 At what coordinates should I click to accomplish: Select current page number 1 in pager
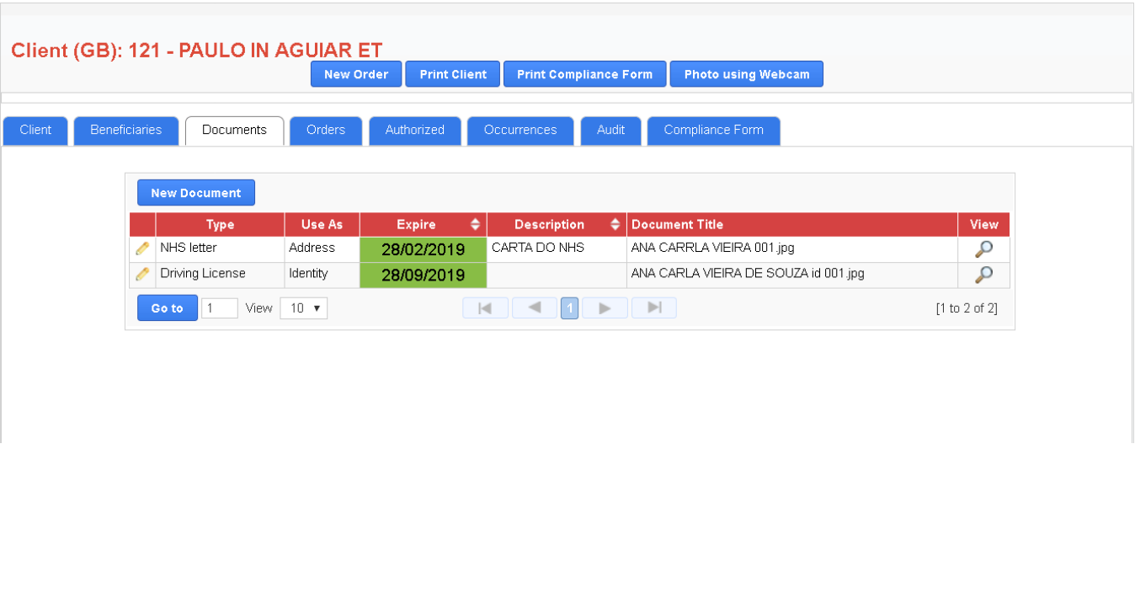[x=569, y=308]
